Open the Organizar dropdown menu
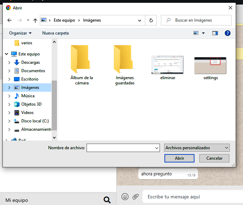Image resolution: width=243 pixels, height=205 pixels. click(20, 33)
